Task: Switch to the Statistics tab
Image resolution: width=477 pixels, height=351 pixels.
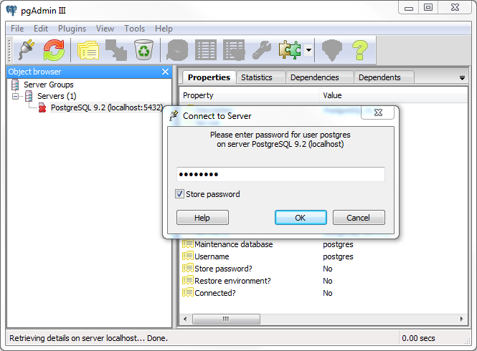Action: 257,77
